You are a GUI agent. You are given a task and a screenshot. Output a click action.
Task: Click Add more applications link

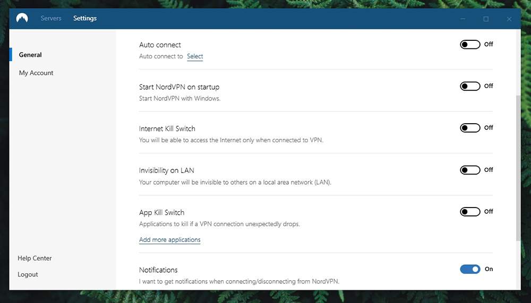170,240
